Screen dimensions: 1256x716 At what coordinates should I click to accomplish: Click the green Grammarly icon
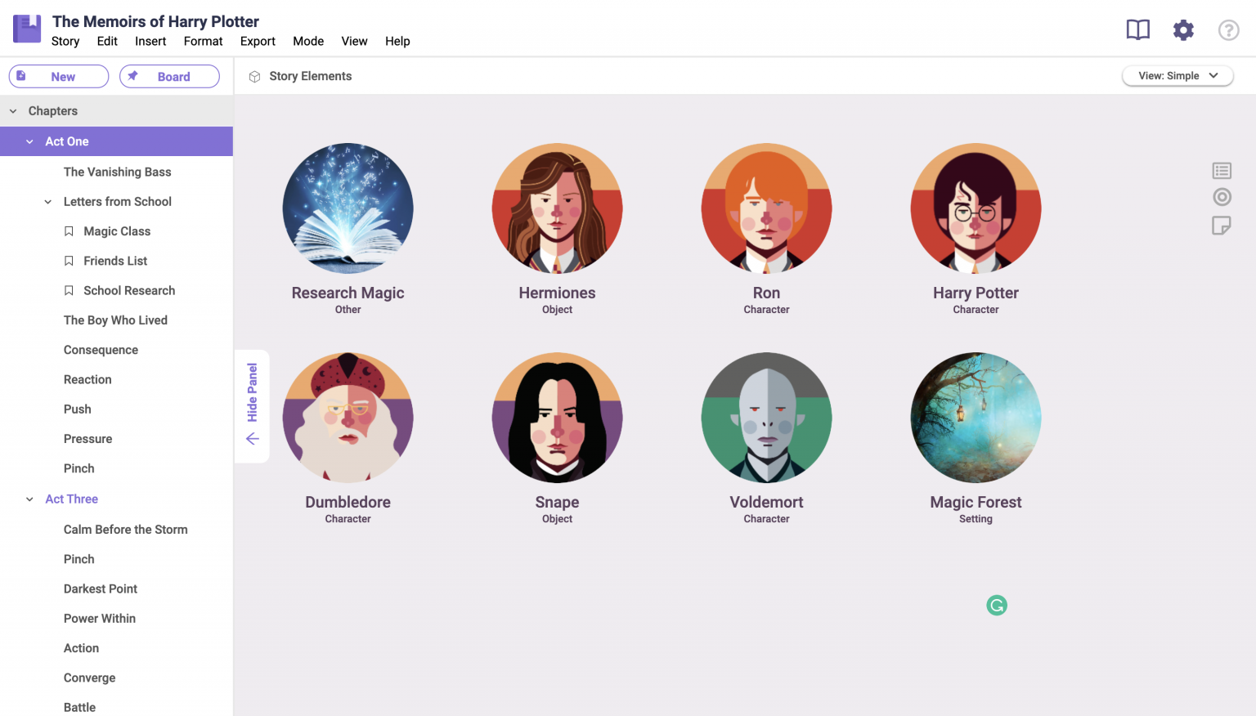(x=996, y=606)
